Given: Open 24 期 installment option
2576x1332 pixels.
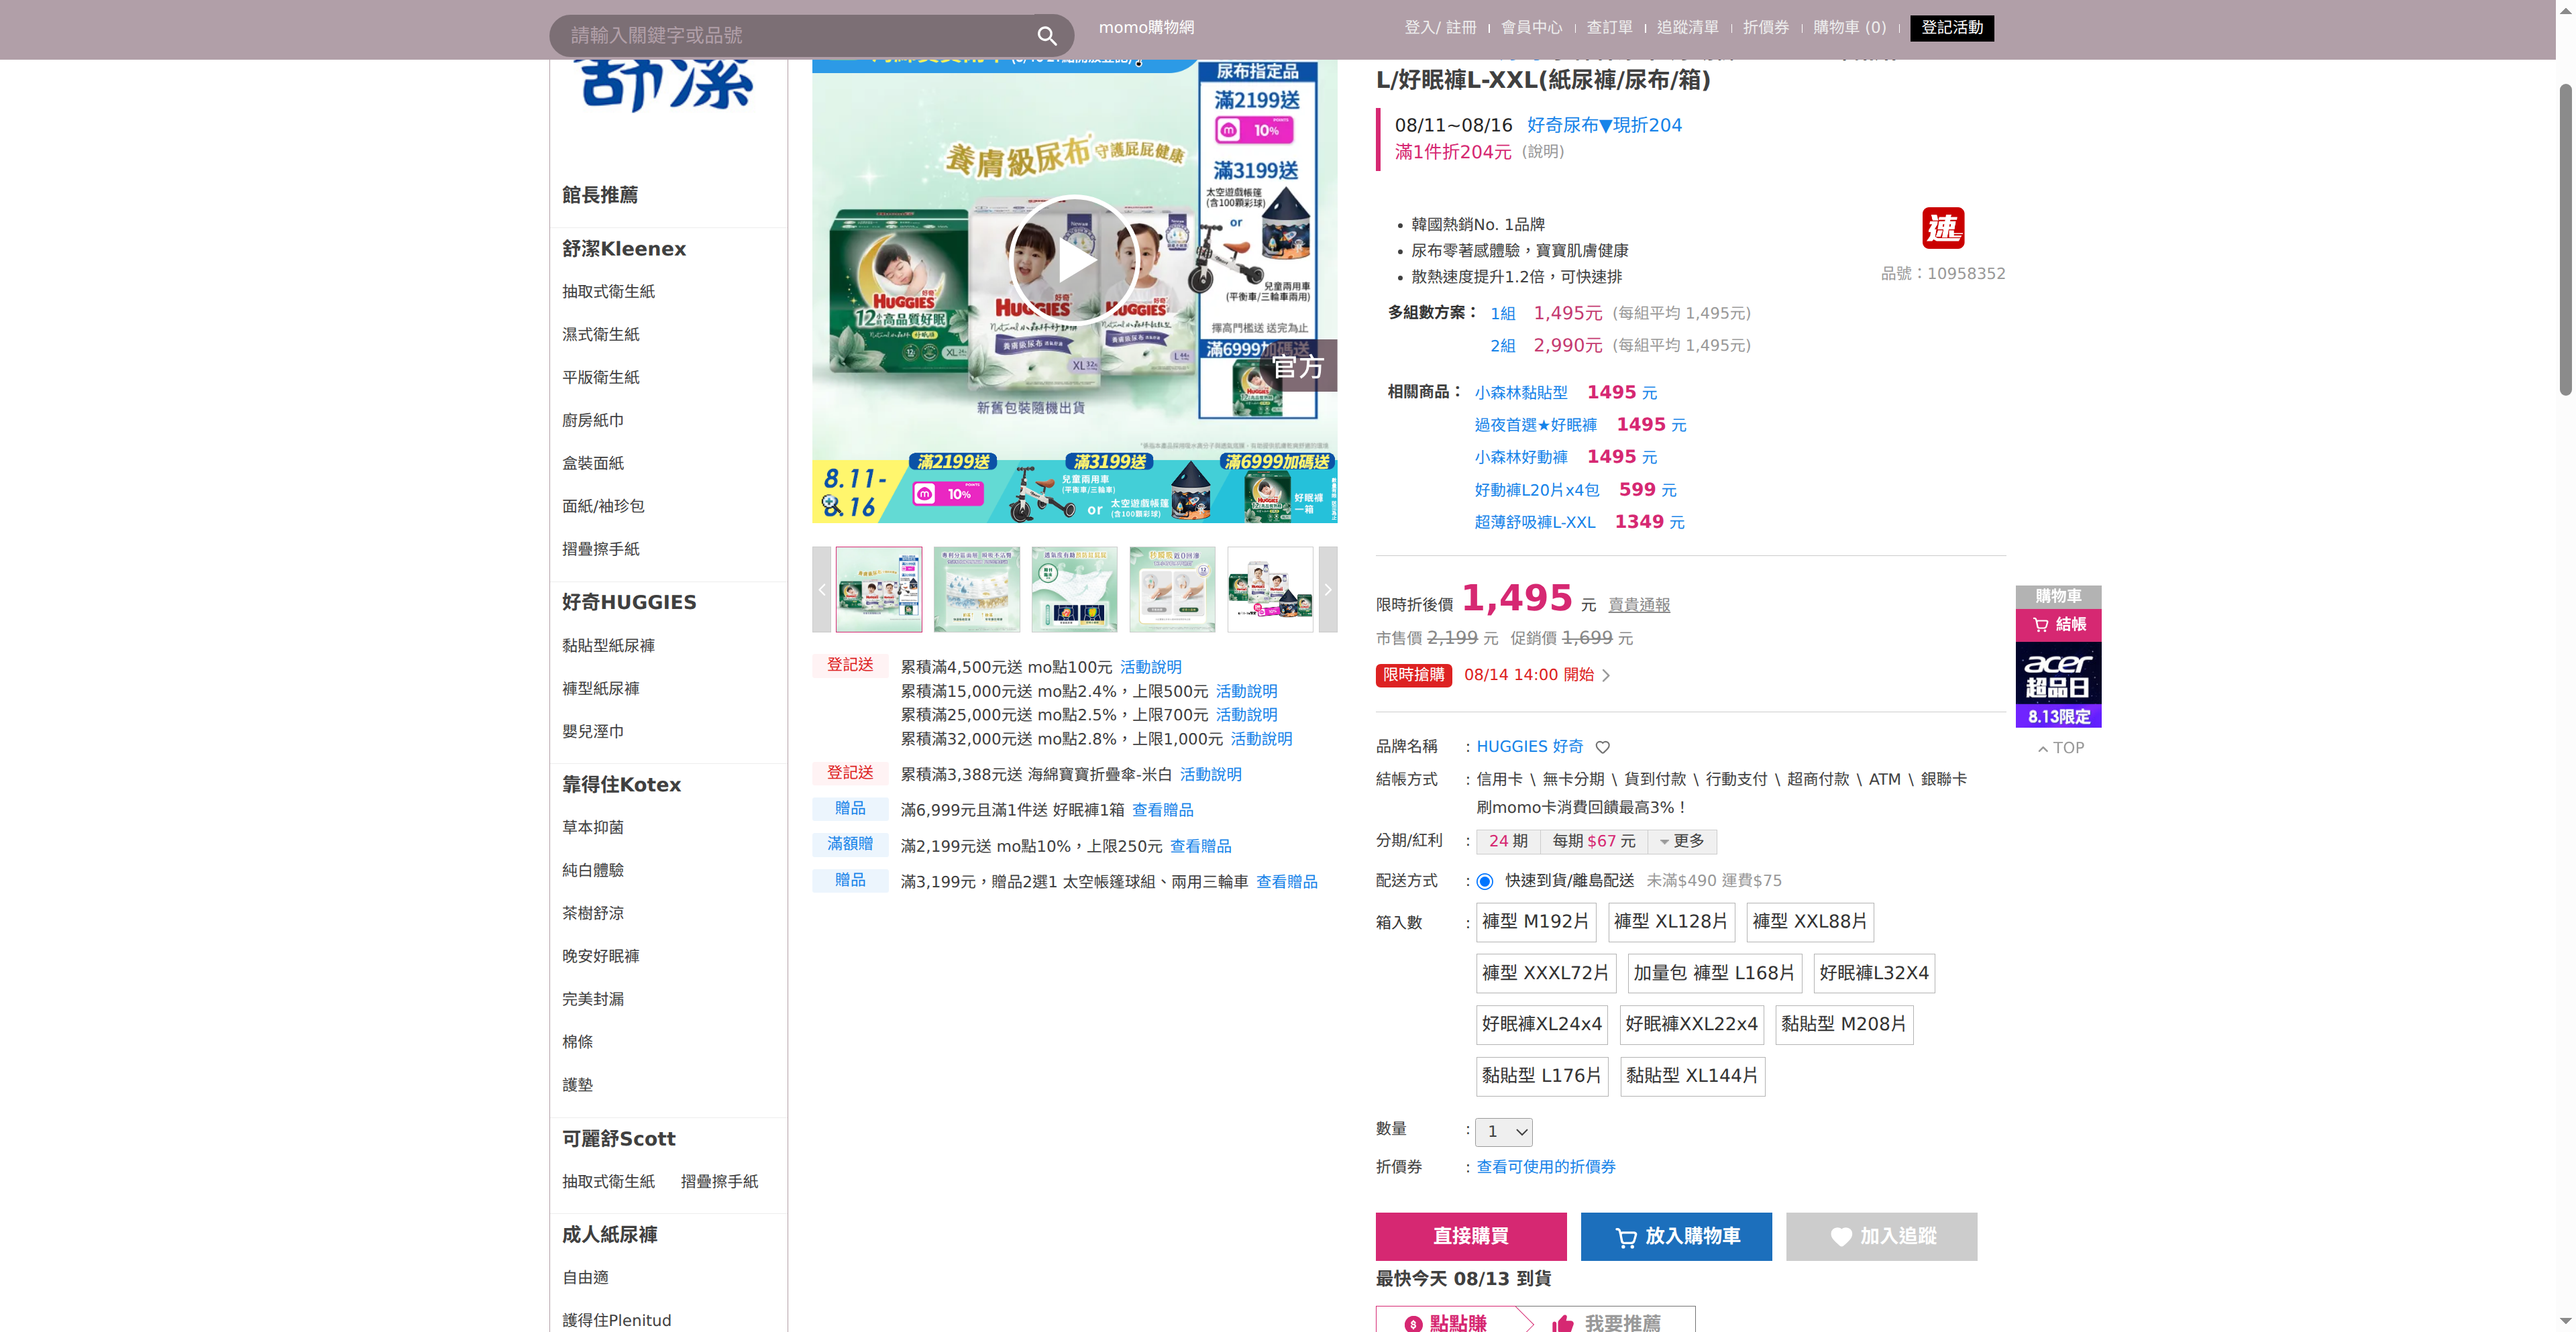Looking at the screenshot, I should pos(1508,842).
